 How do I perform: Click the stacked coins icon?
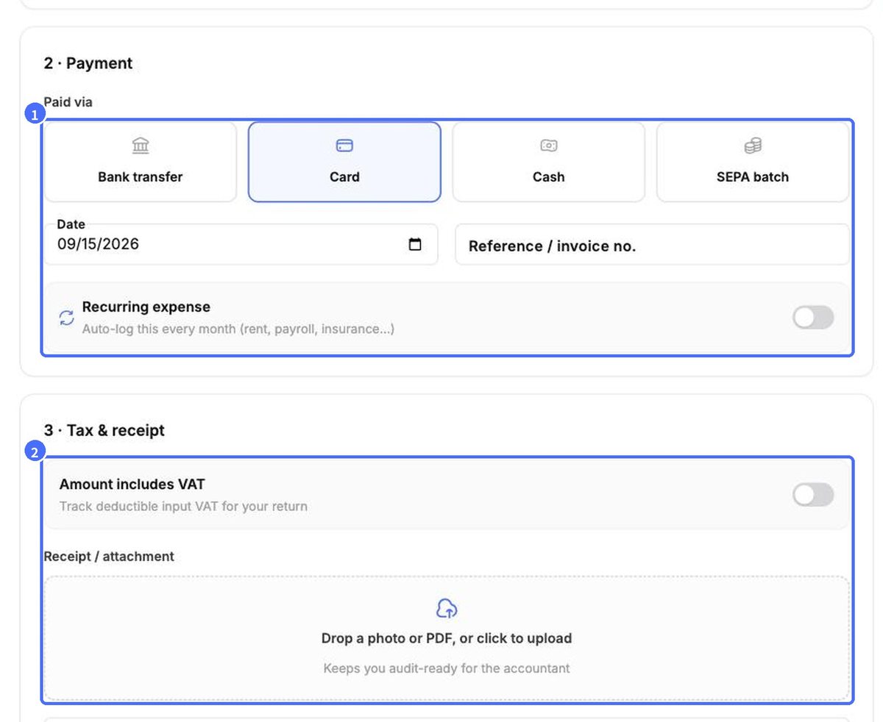pos(753,146)
